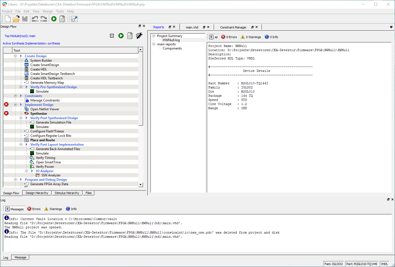The height and width of the screenshot is (267, 395).
Task: Collapse all Design Flow tree with minus-box icon
Action: 112,36
